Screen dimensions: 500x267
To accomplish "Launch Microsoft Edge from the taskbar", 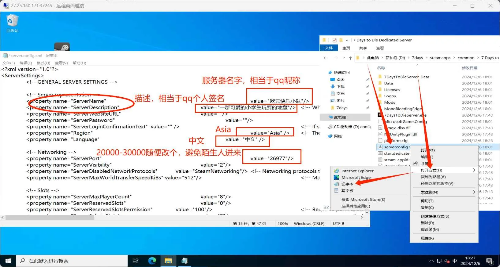I will [x=152, y=261].
